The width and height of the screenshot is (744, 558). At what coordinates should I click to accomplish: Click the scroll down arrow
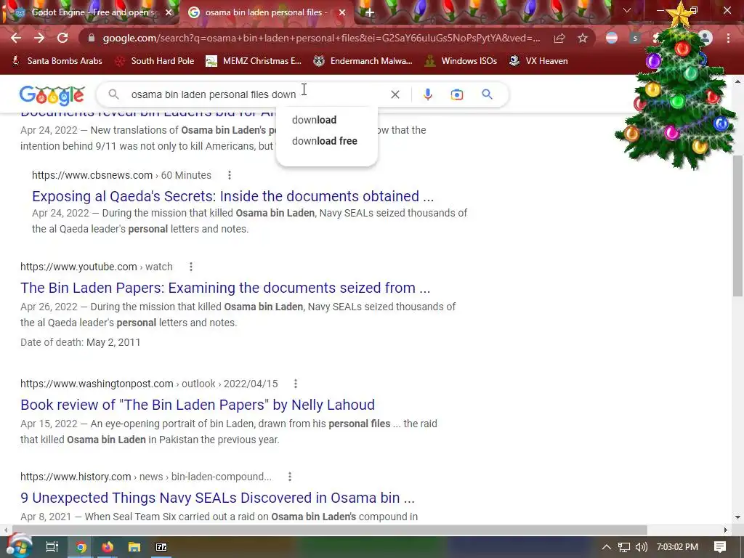point(738,517)
